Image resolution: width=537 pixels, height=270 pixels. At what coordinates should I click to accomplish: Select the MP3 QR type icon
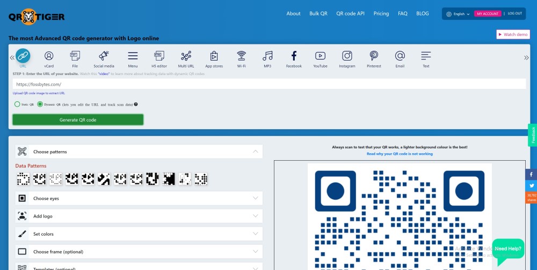click(267, 56)
